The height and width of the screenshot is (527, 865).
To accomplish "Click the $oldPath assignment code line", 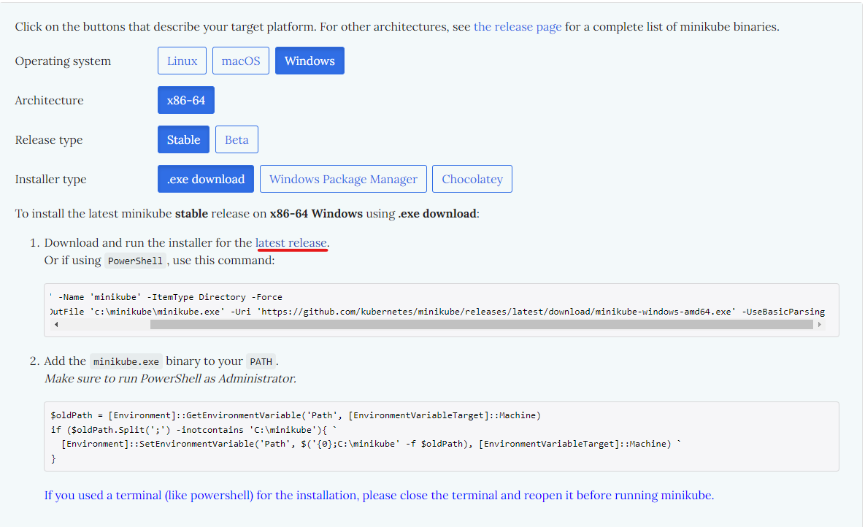I will (296, 415).
